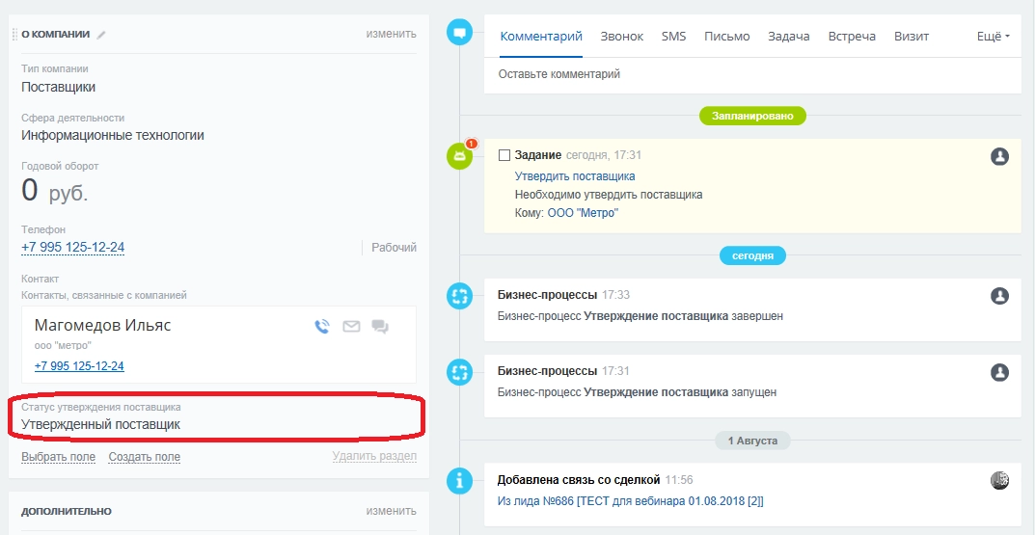Click the comment bubble timeline icon
The image size is (1035, 535).
(460, 32)
